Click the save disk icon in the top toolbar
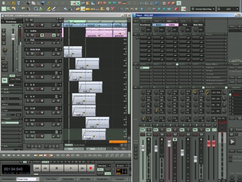This screenshot has width=242, height=182. point(19,3)
